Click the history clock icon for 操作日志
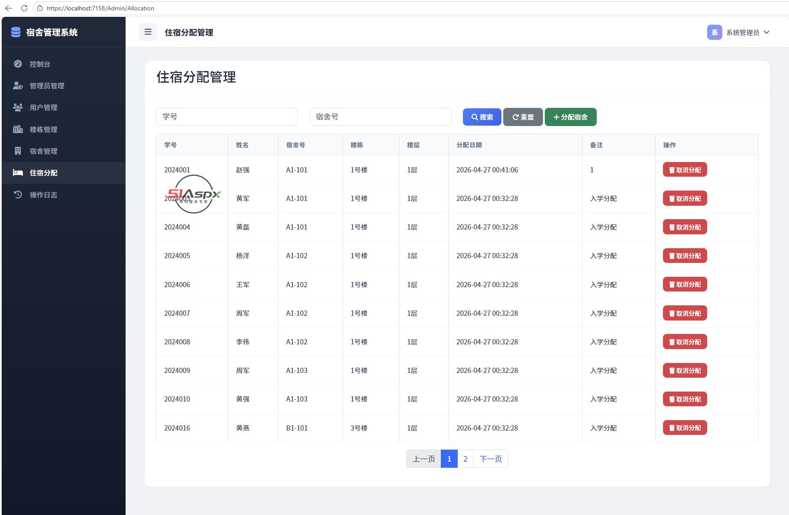The image size is (789, 515). pyautogui.click(x=18, y=194)
